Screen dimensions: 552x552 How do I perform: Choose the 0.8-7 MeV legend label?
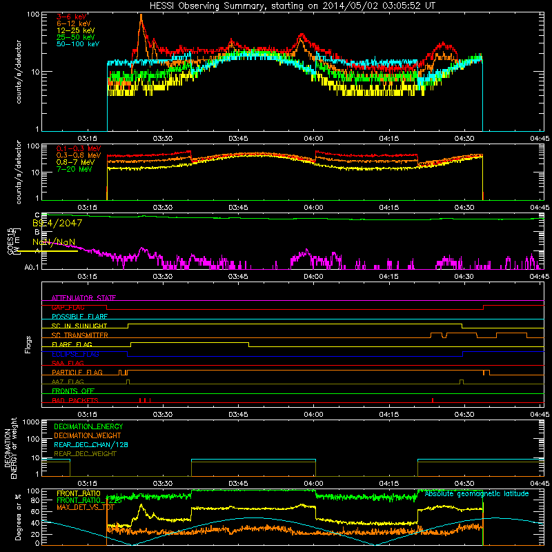pyautogui.click(x=75, y=162)
